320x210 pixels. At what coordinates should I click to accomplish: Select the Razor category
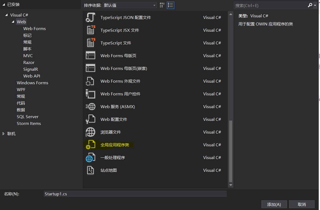click(29, 62)
